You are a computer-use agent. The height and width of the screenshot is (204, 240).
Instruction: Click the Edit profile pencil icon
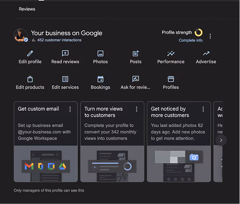coord(30,54)
